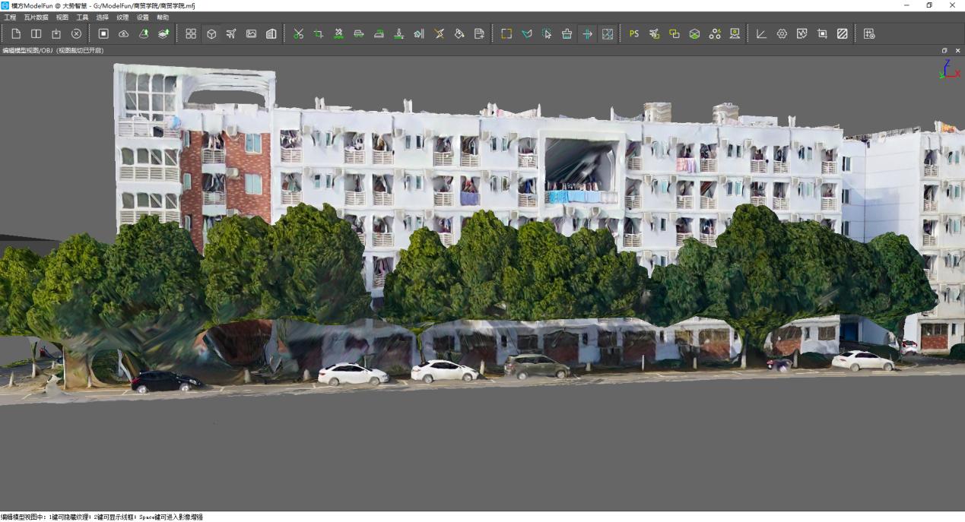Screen dimensions: 965x522
Task: Click the cleaning brush tool icon
Action: pyautogui.click(x=567, y=33)
